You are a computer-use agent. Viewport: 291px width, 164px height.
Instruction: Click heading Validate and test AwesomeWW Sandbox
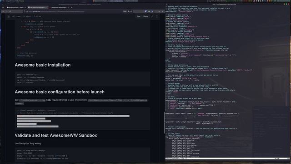pyautogui.click(x=56, y=135)
